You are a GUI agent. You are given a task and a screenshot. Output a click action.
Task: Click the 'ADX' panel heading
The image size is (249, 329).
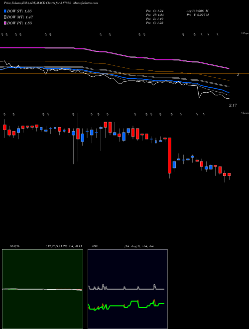[95, 246]
